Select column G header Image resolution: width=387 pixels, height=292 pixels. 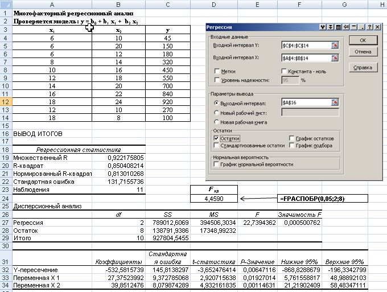pos(344,4)
